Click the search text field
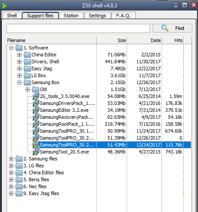 78,28
